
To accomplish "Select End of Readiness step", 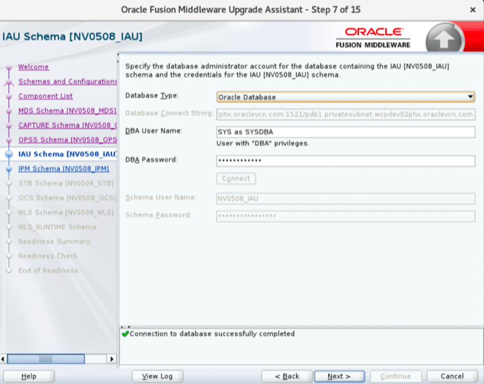I will click(48, 270).
